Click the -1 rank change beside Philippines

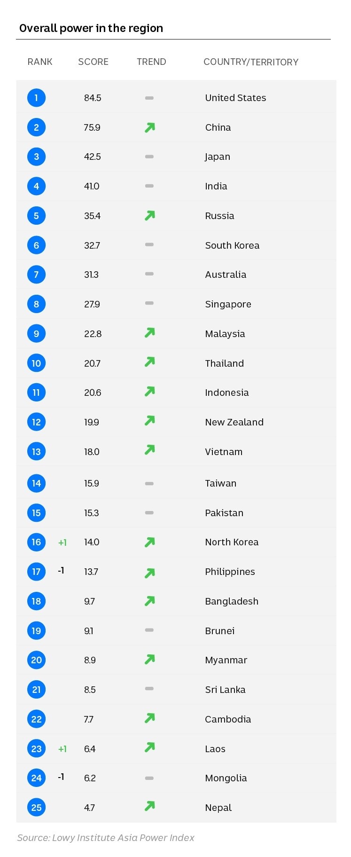pos(61,571)
